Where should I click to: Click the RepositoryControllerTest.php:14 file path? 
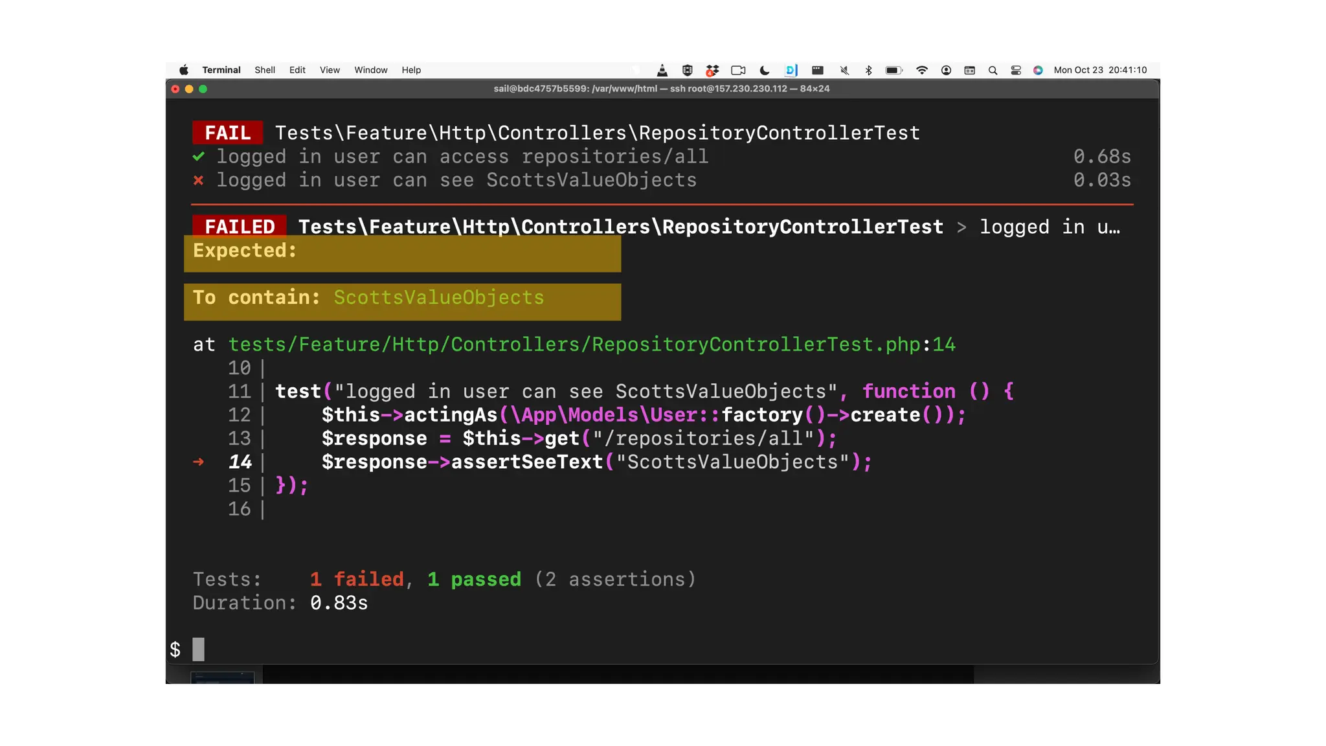point(591,345)
